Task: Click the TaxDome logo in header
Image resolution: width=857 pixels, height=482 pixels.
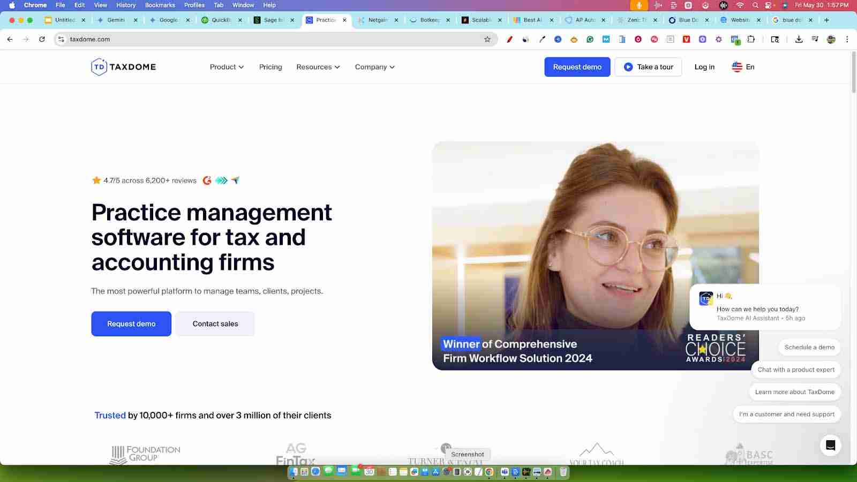Action: (x=124, y=67)
